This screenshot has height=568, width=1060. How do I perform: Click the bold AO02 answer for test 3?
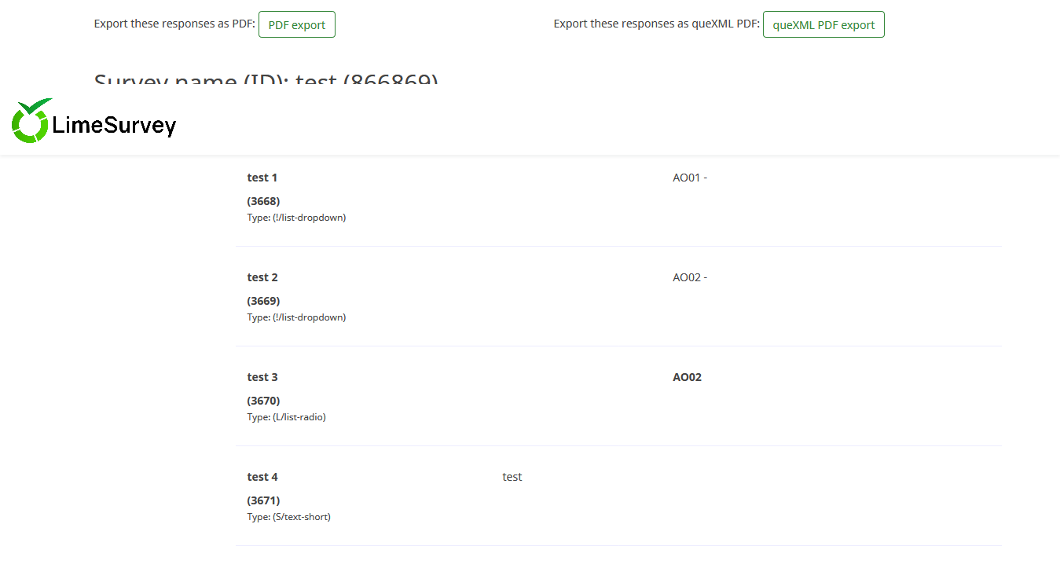click(x=687, y=377)
